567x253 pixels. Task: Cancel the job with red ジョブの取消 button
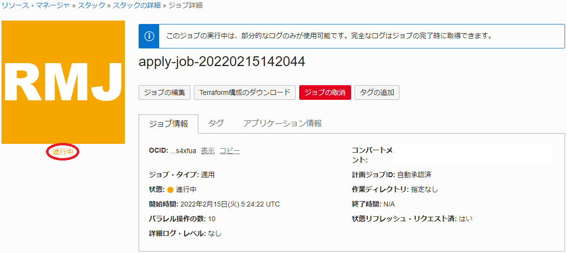coord(325,92)
